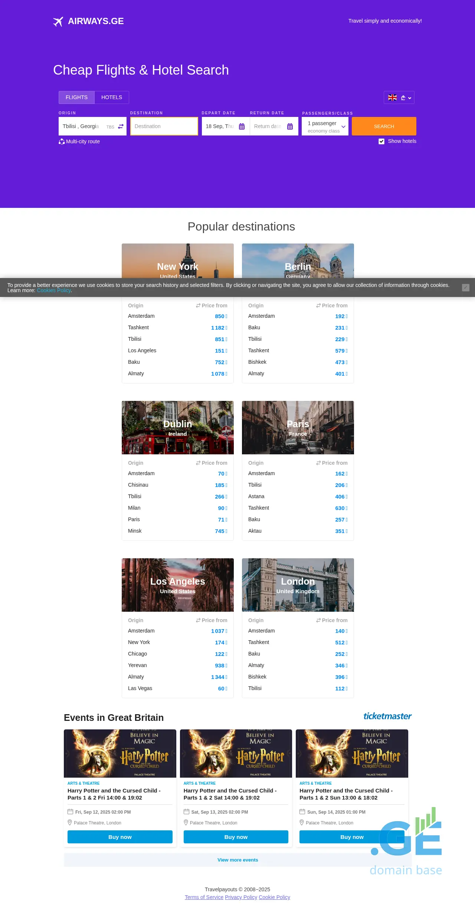
Task: Click the Destination input field
Action: tap(164, 127)
